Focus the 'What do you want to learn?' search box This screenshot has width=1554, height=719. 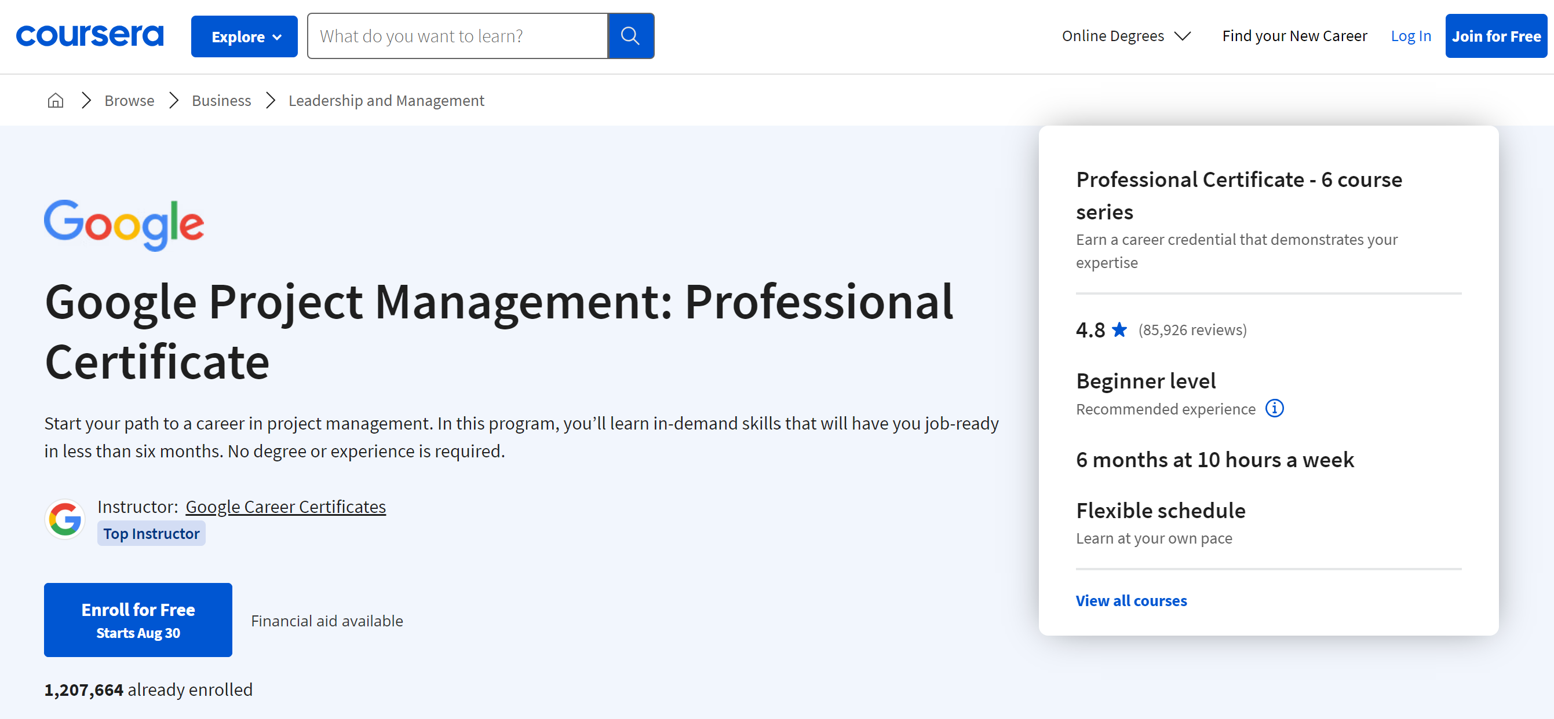pyautogui.click(x=457, y=36)
